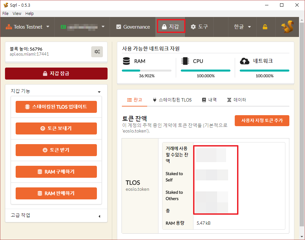305x240 pixels.
Task: Select the 내역 history tab
Action: (209, 100)
